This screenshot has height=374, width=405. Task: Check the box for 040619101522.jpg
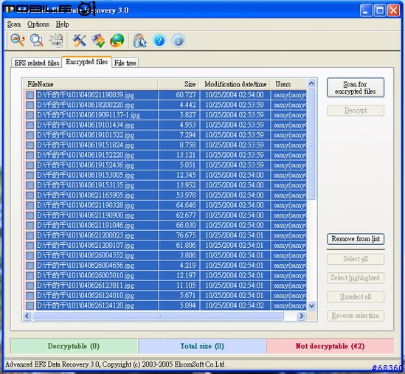[30, 135]
